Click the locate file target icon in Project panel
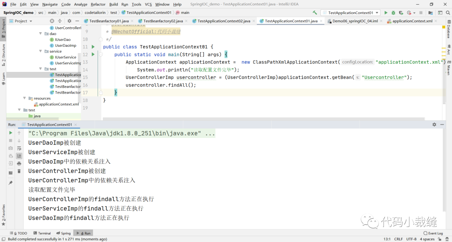The height and width of the screenshot is (242, 452). [52, 21]
